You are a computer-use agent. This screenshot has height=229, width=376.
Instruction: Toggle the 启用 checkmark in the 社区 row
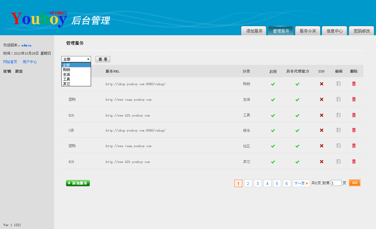pyautogui.click(x=273, y=146)
